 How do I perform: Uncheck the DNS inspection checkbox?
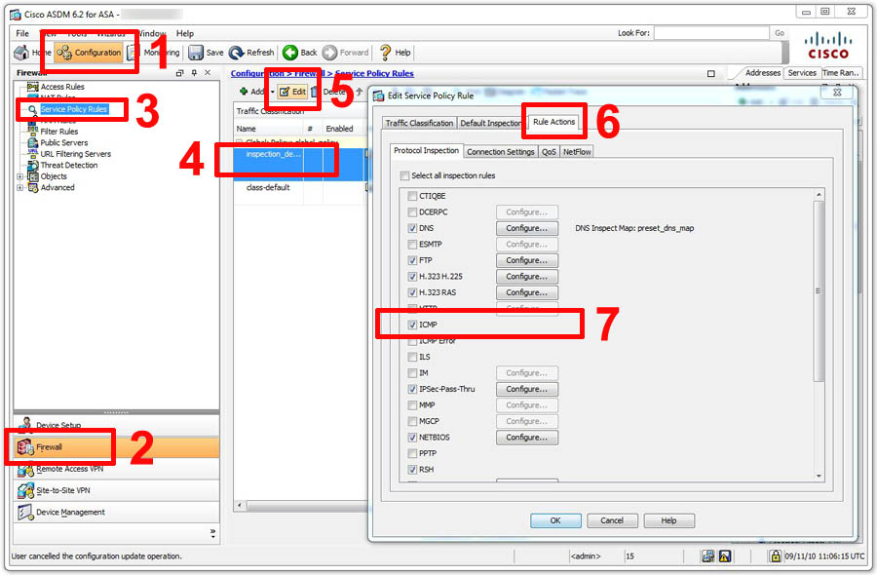click(x=412, y=228)
